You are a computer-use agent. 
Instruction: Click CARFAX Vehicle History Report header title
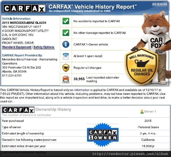coord(92,7)
